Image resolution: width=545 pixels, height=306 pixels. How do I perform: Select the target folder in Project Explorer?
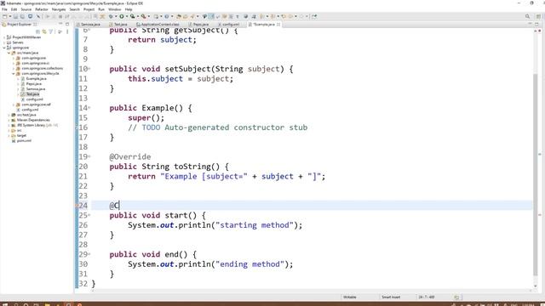point(21,135)
